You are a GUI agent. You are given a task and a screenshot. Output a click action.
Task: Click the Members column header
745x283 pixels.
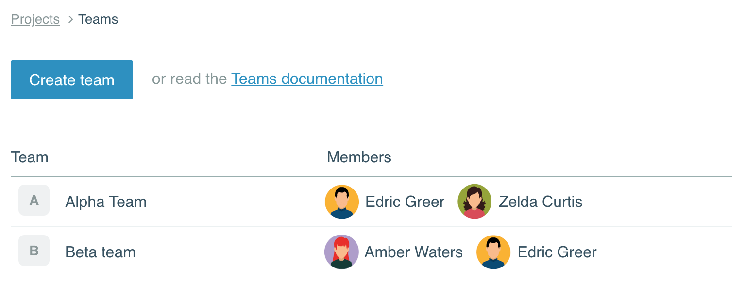[359, 157]
